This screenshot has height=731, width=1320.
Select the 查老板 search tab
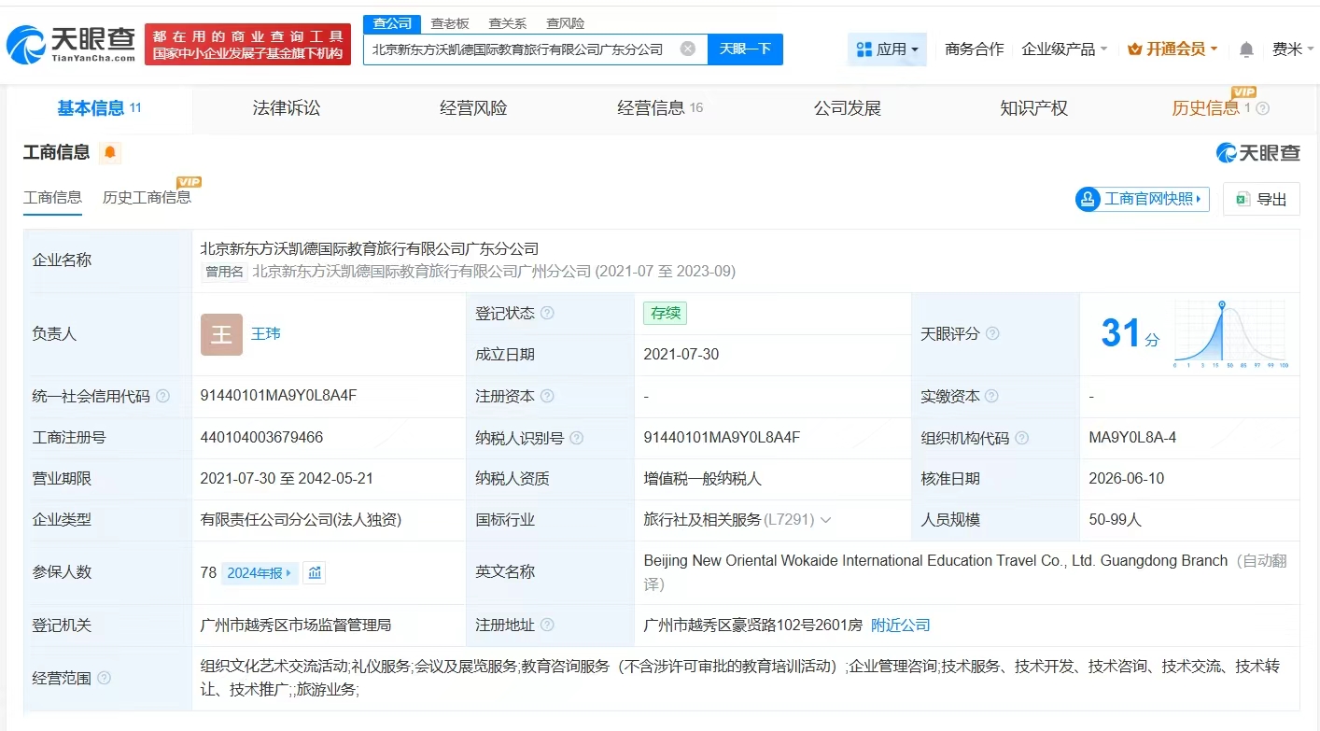(x=450, y=23)
